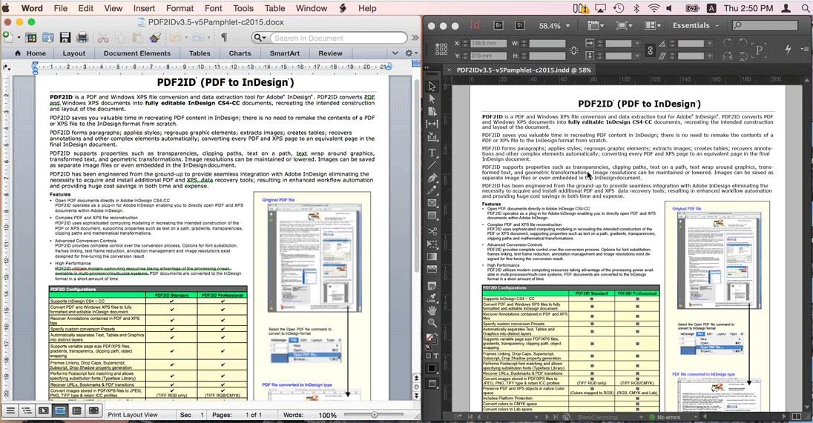Screen dimensions: 813x423
Task: Select the Selection arrow tool in InDesign
Action: pyautogui.click(x=432, y=87)
